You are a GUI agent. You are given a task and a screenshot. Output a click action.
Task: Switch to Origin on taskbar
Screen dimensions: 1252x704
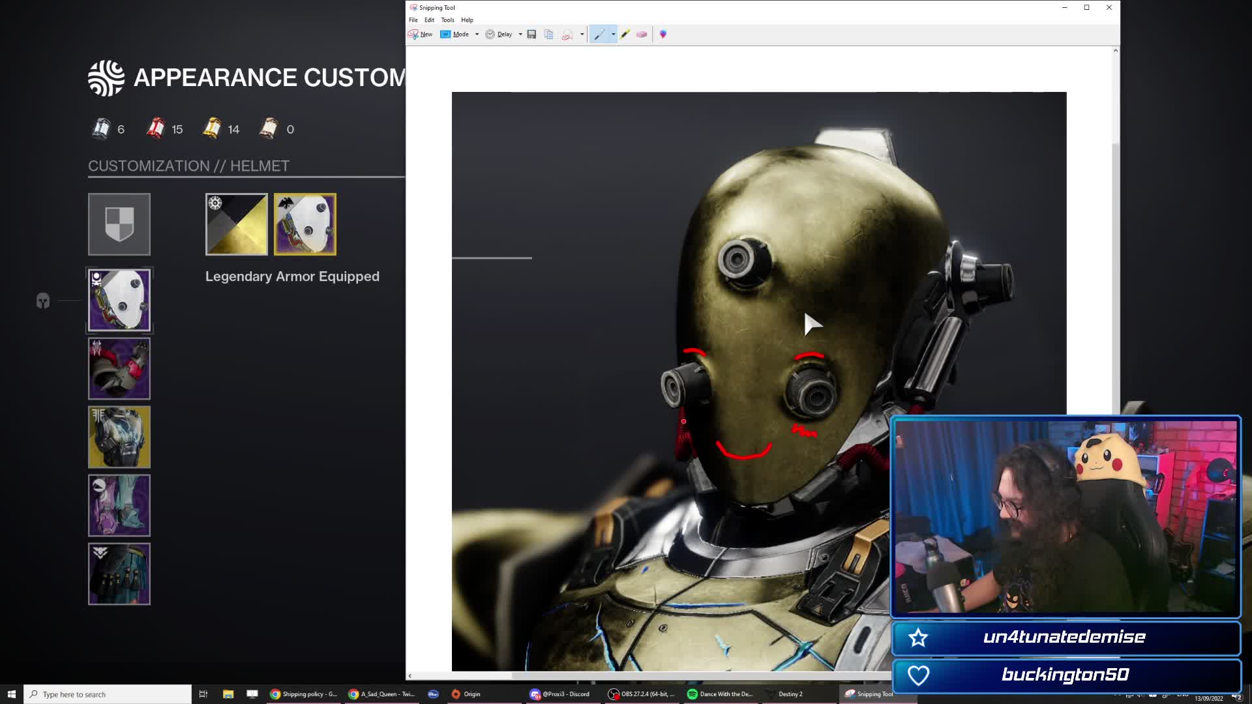click(486, 694)
